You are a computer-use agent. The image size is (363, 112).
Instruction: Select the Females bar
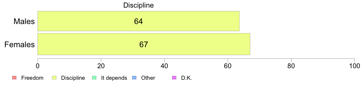pyautogui.click(x=144, y=44)
